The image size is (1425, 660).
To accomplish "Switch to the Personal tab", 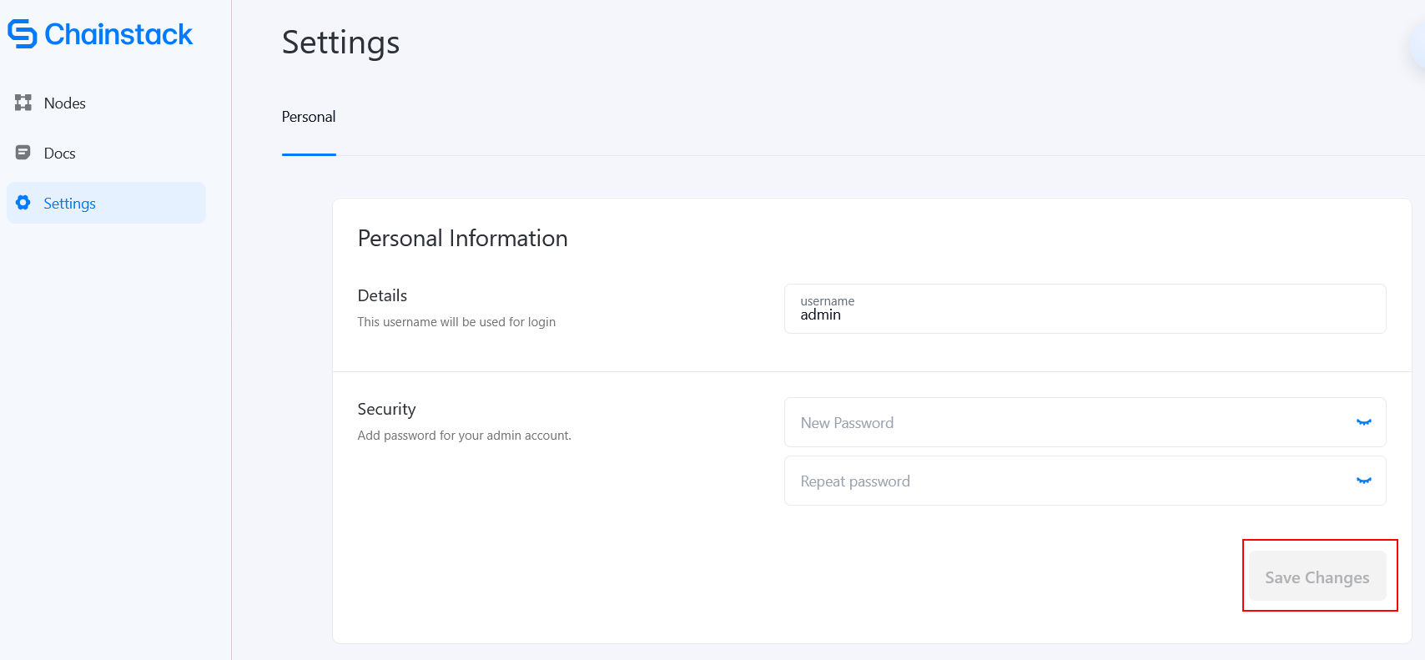I will click(x=309, y=117).
